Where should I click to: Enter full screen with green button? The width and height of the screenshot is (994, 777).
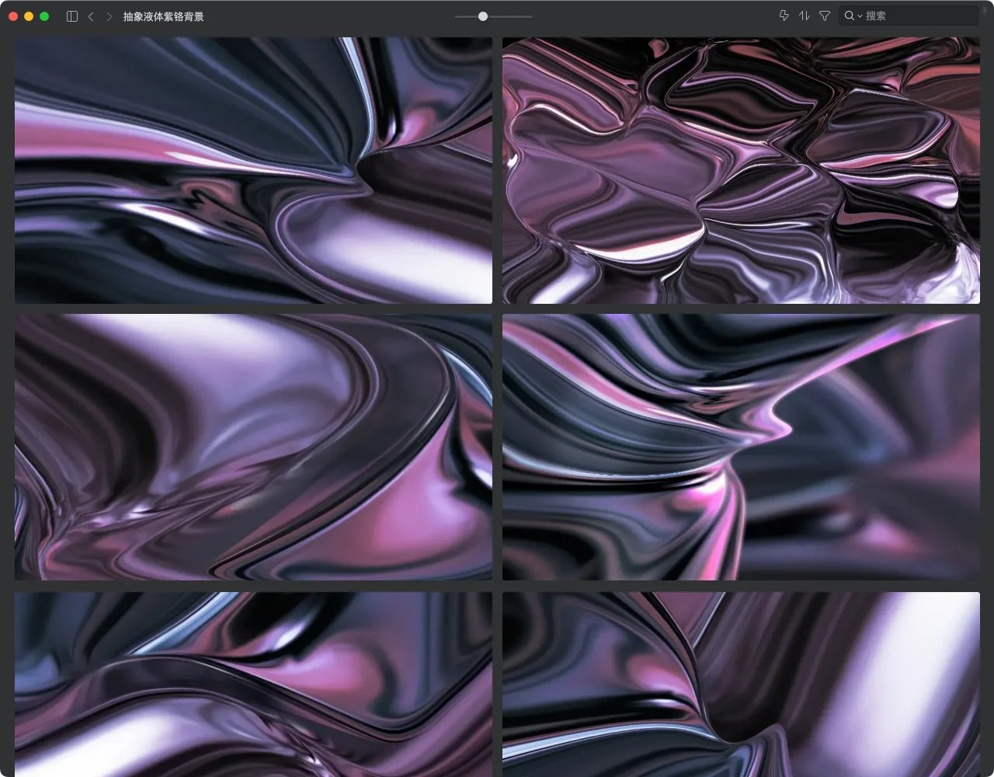click(x=44, y=16)
